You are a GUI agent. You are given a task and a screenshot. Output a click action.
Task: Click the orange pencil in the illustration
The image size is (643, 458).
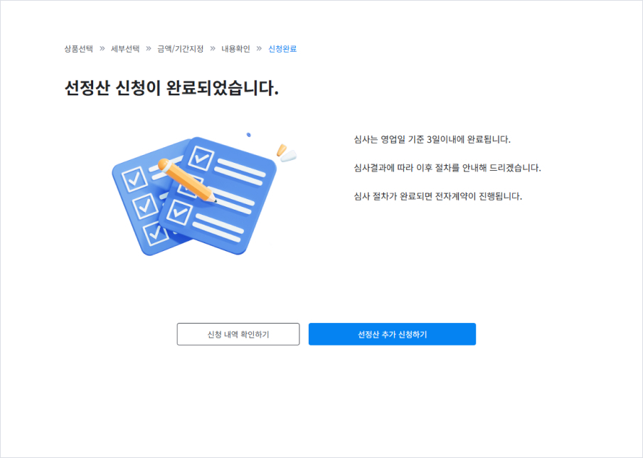click(186, 181)
